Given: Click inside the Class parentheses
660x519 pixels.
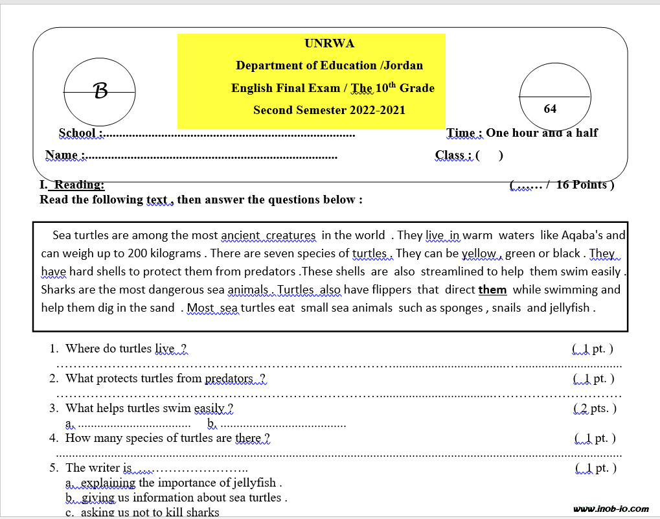Looking at the screenshot, I should tap(490, 156).
